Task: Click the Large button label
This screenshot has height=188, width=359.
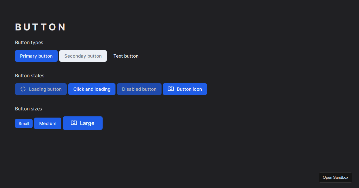Action: pyautogui.click(x=87, y=123)
